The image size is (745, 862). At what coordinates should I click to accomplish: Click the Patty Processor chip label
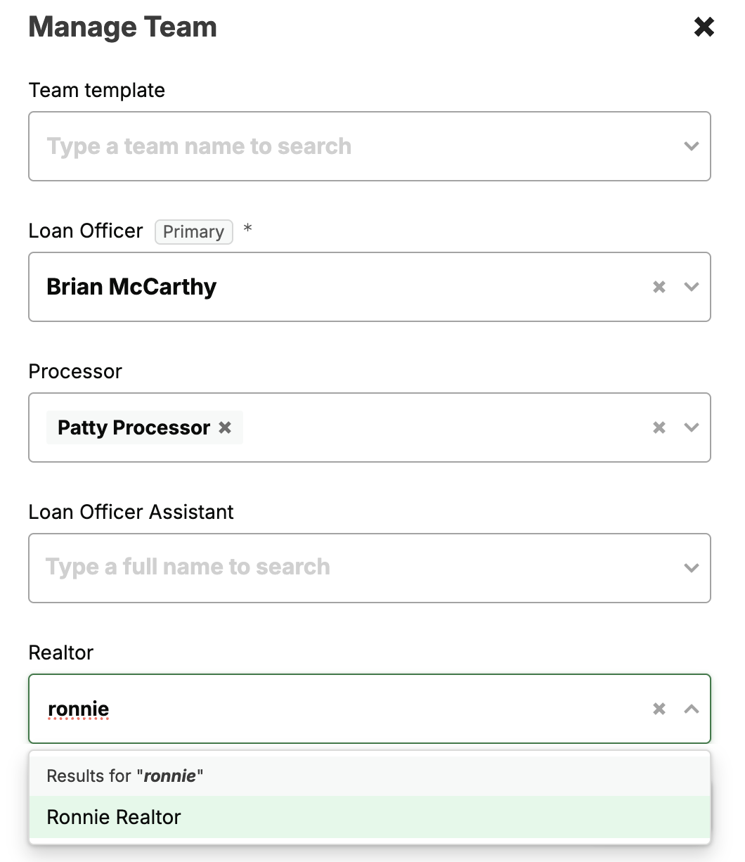tap(134, 427)
